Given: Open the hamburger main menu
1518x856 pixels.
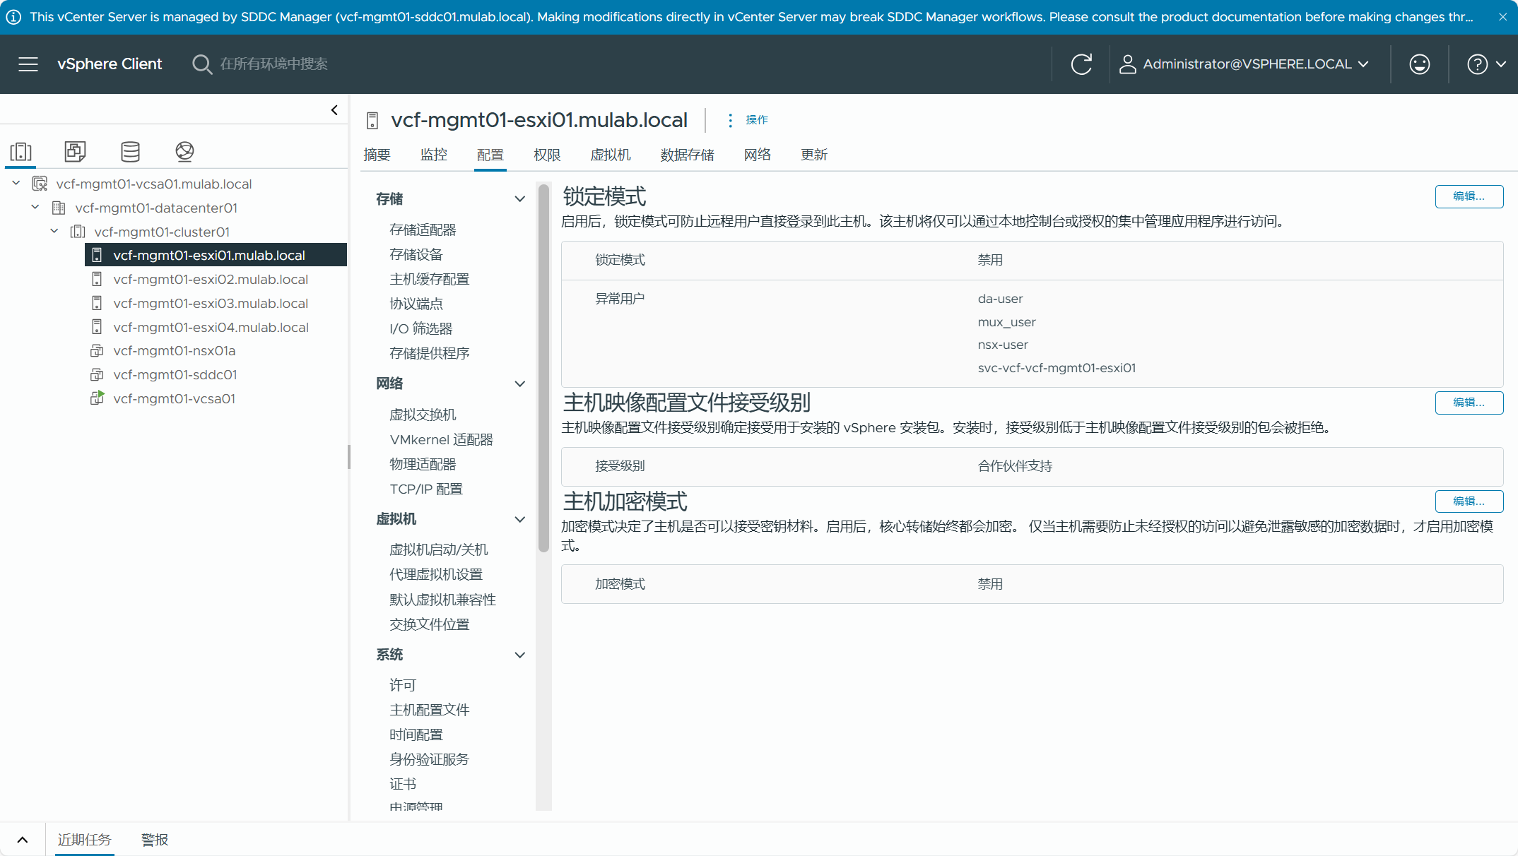Looking at the screenshot, I should click(28, 64).
